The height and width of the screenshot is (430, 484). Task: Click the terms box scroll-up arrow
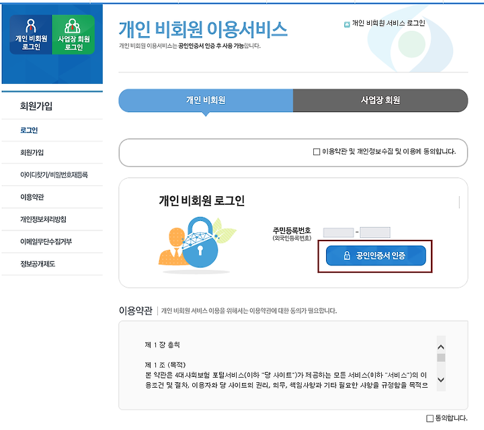click(x=441, y=347)
